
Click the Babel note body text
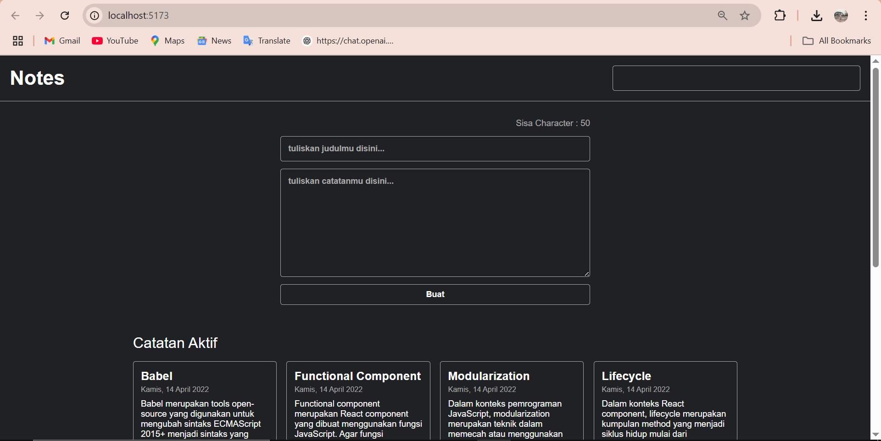point(201,419)
